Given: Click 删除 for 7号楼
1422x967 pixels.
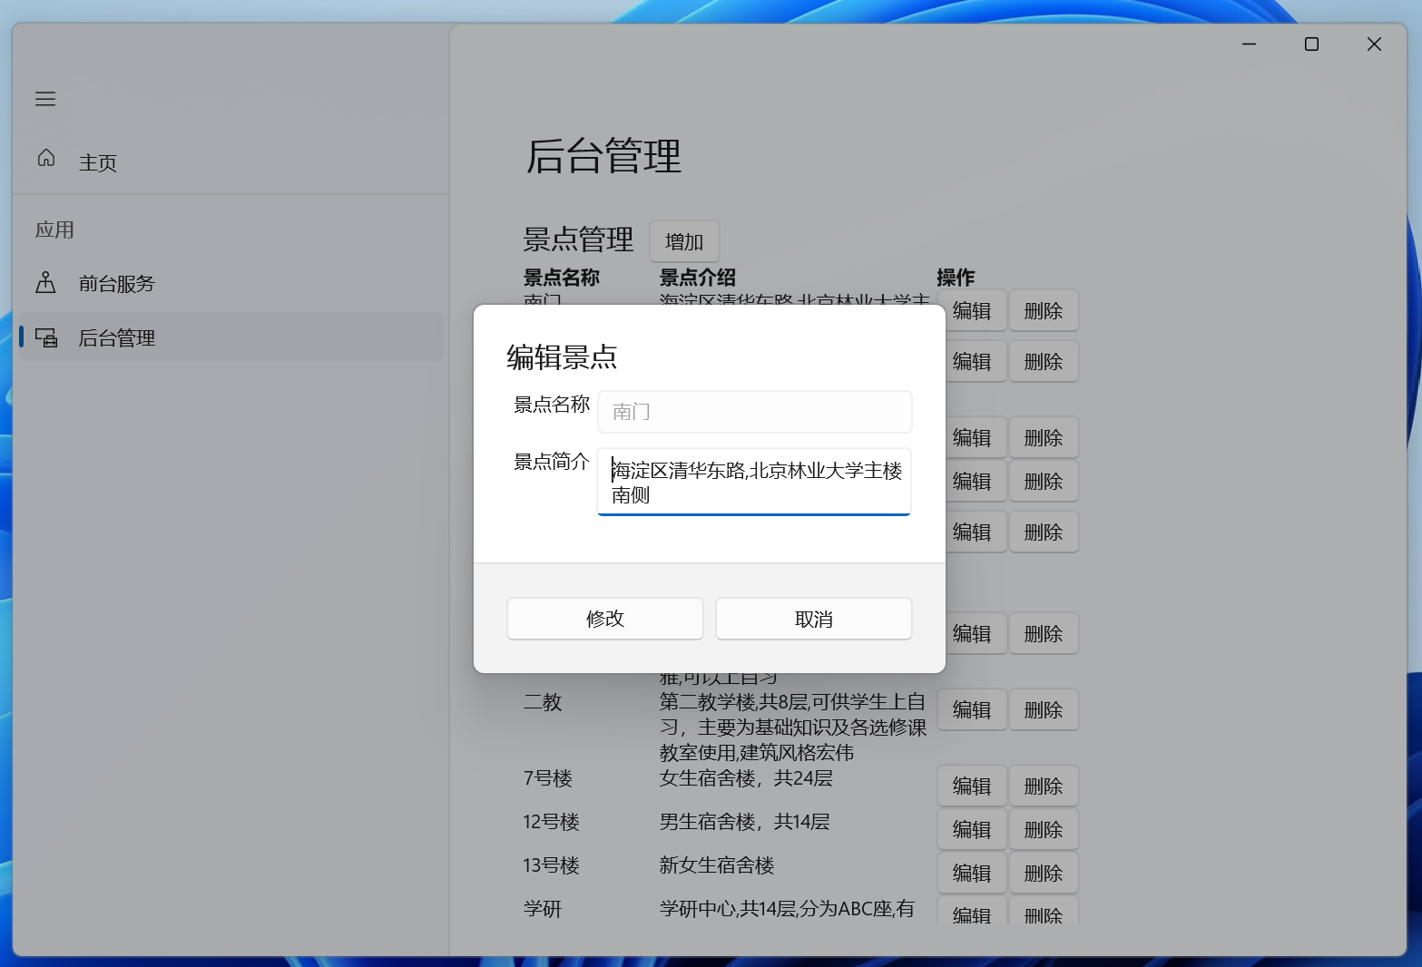Looking at the screenshot, I should pyautogui.click(x=1044, y=786).
